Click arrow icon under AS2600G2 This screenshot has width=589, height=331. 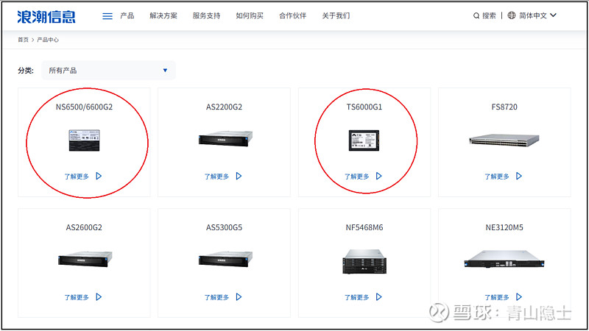(99, 297)
